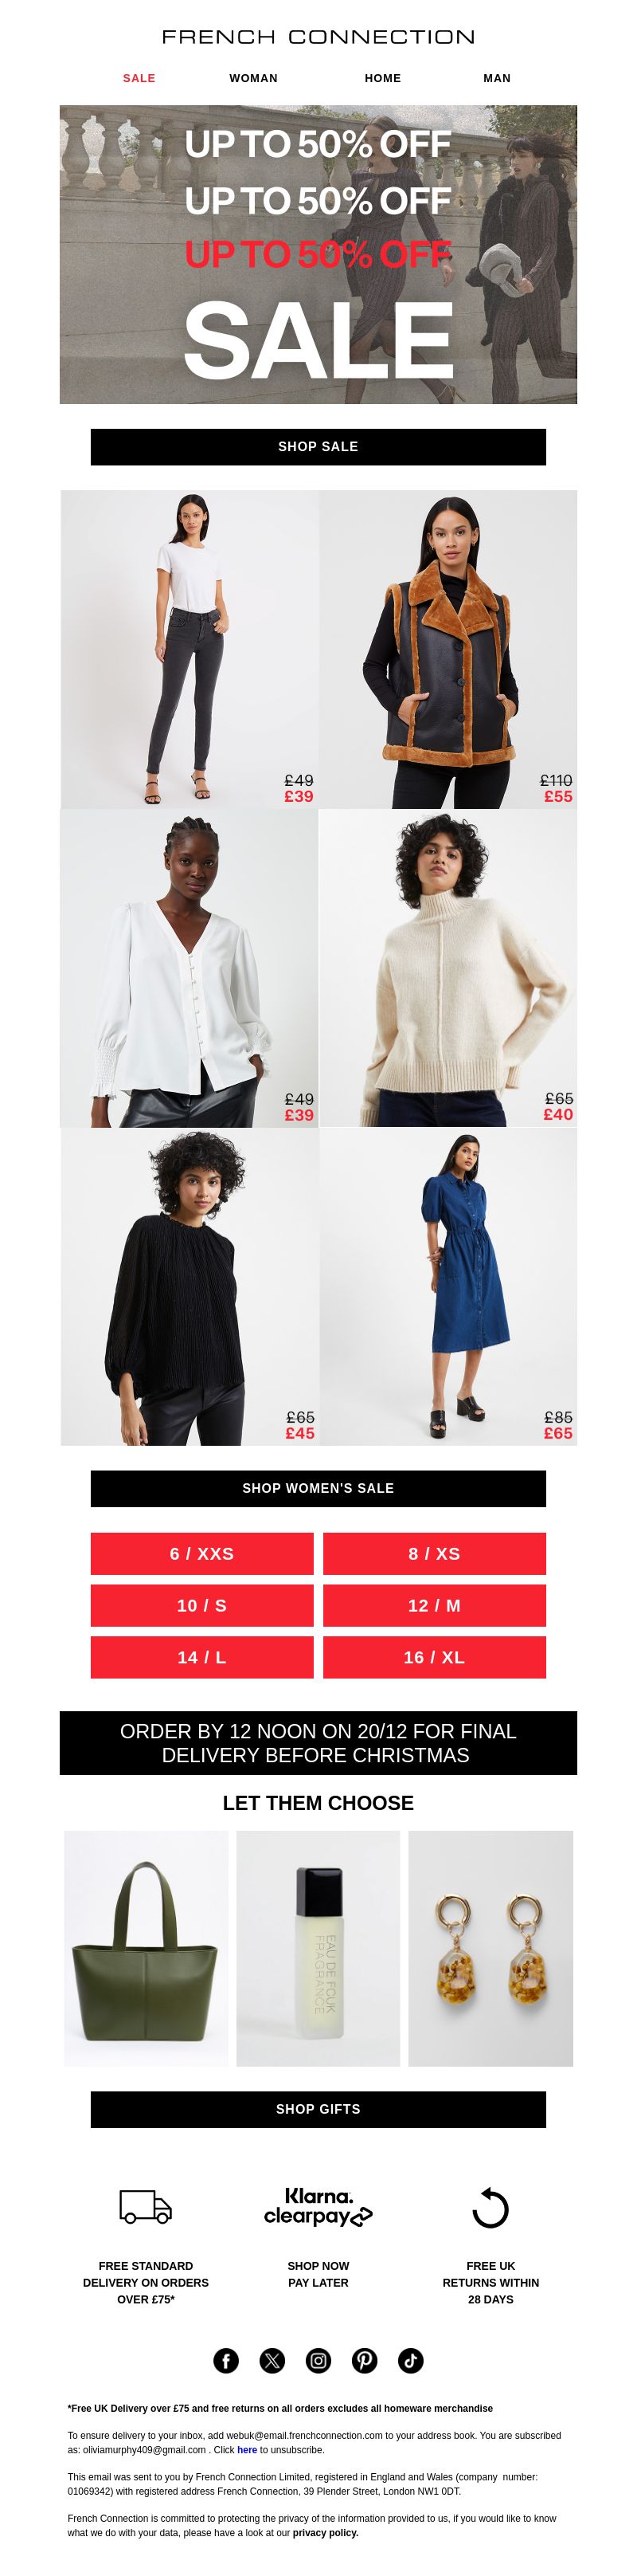Viewport: 637px width, 2576px height.
Task: Open the TikTok social icon
Action: pos(410,2360)
